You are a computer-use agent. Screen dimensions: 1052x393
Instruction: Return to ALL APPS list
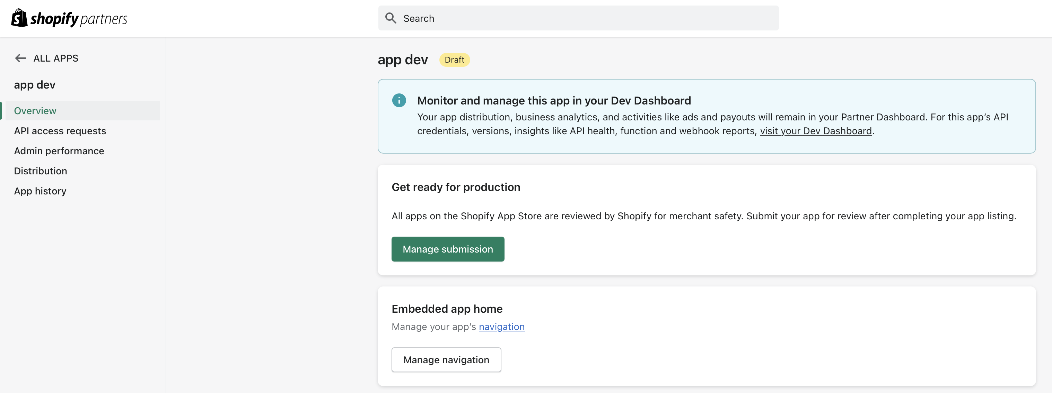click(55, 58)
